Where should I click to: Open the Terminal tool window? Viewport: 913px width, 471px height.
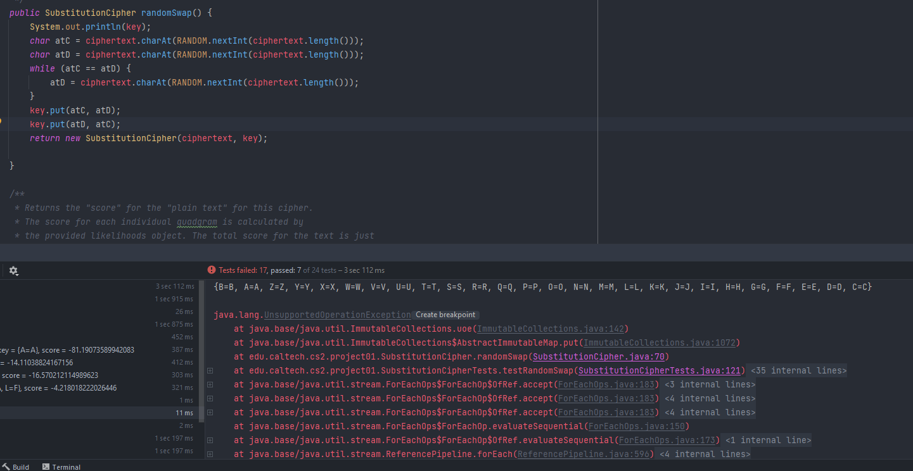[x=61, y=467]
